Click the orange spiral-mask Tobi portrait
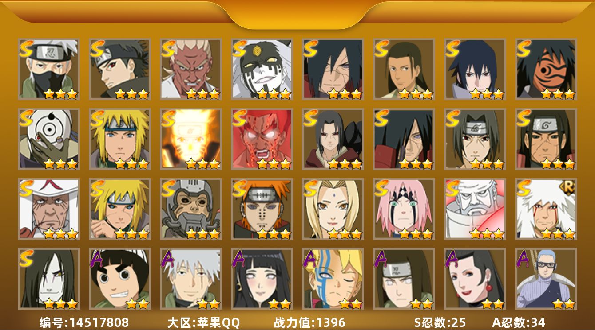 [546, 69]
